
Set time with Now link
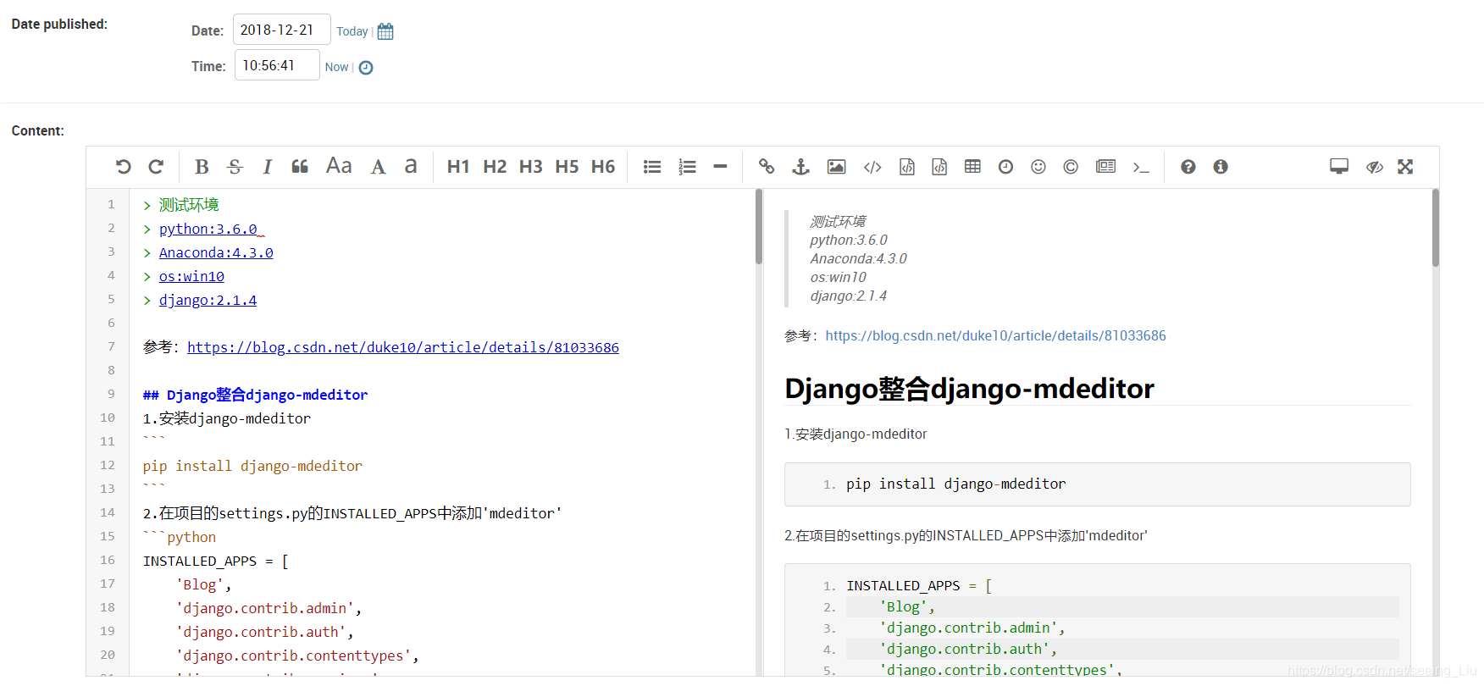pos(337,67)
